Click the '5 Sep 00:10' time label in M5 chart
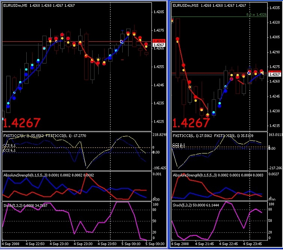 coord(131,244)
